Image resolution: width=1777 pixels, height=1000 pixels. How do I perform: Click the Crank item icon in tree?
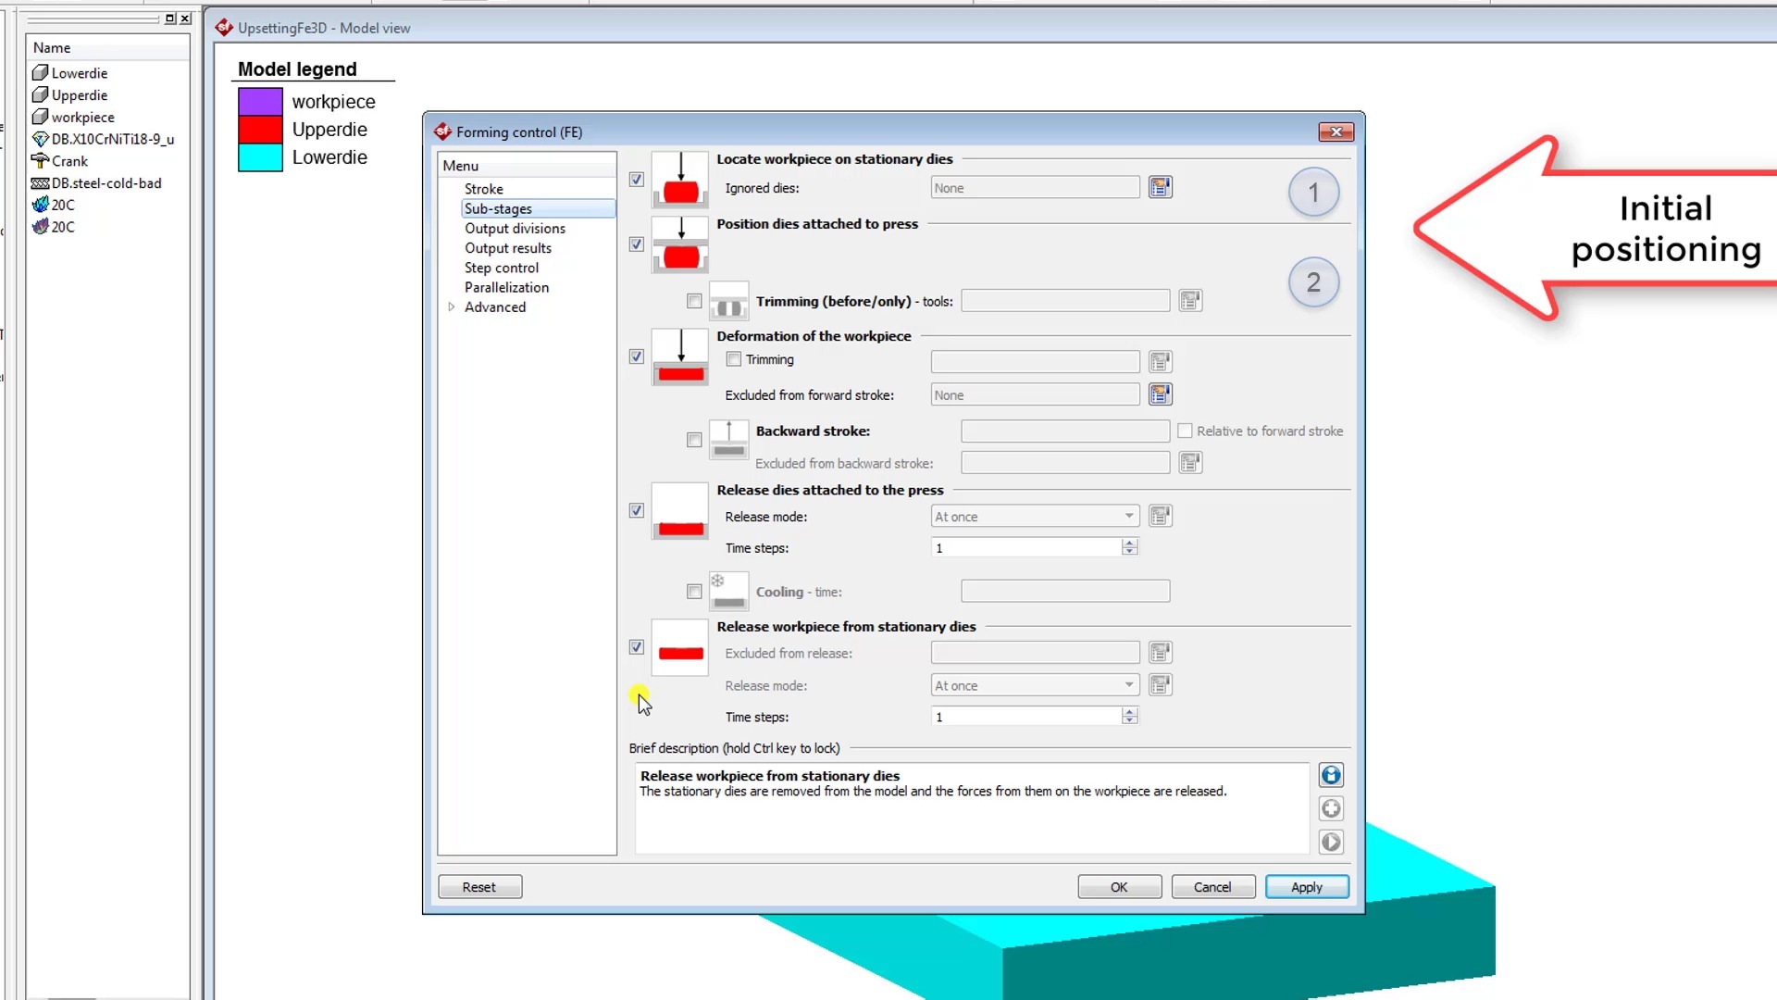coord(40,161)
